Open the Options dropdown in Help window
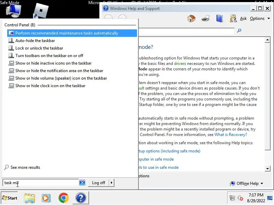 (x=260, y=18)
